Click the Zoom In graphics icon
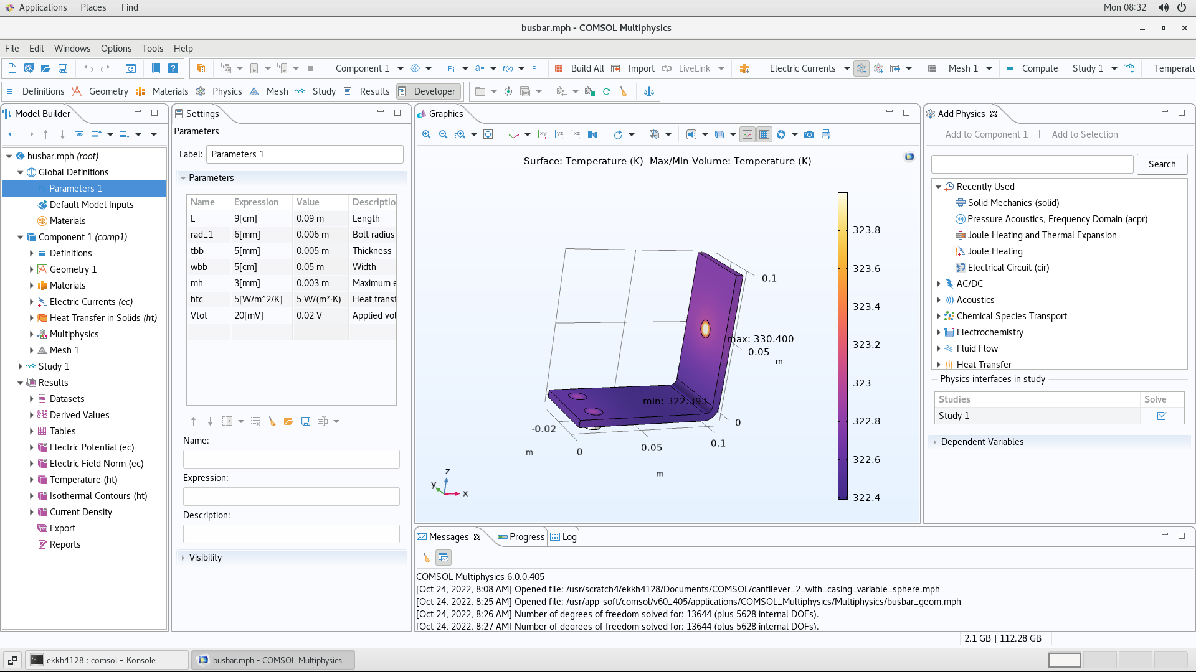Screen dimensions: 1196x672 click(x=426, y=134)
